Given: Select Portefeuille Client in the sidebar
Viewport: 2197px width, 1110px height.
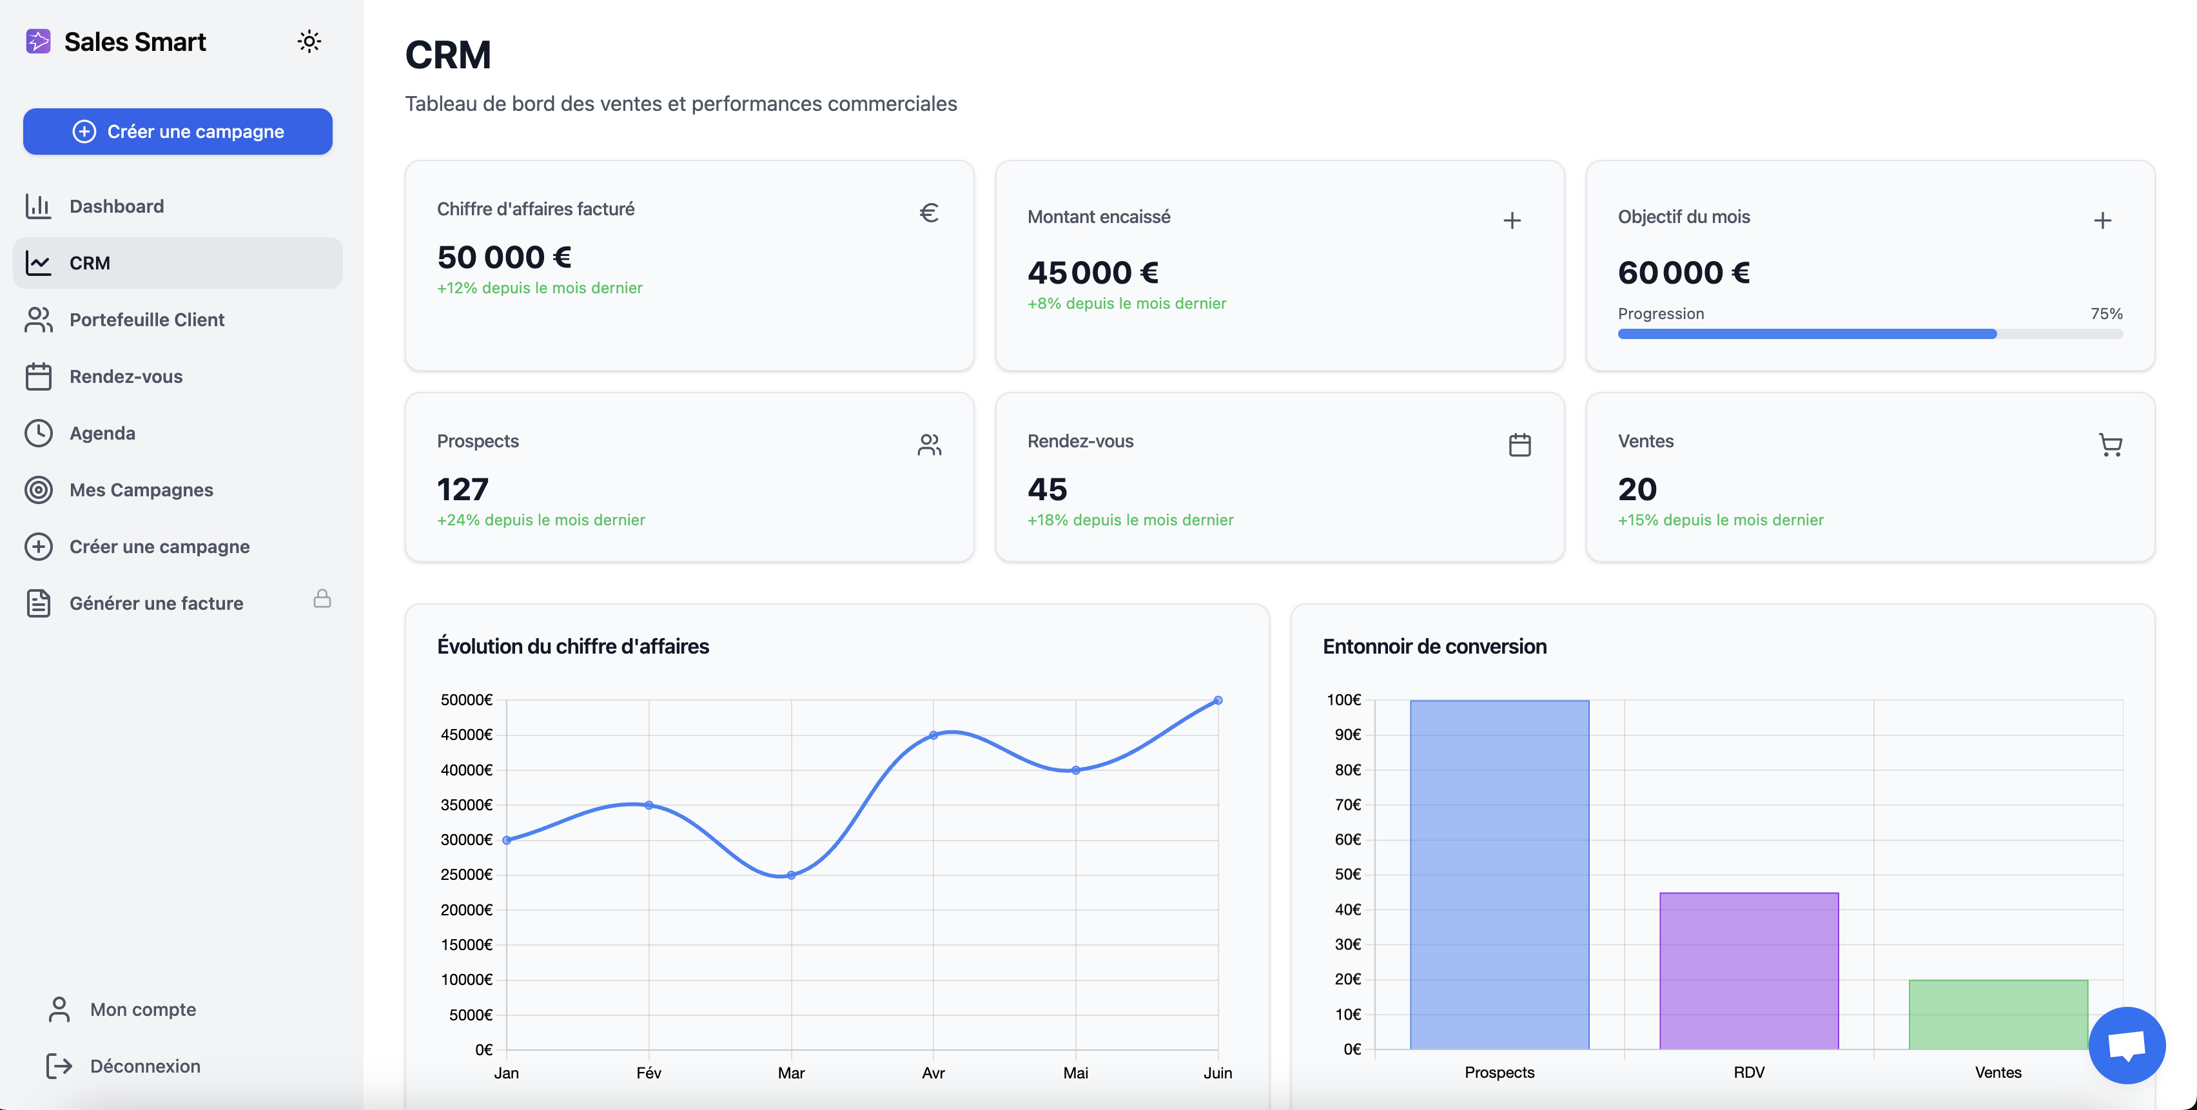Looking at the screenshot, I should point(147,320).
